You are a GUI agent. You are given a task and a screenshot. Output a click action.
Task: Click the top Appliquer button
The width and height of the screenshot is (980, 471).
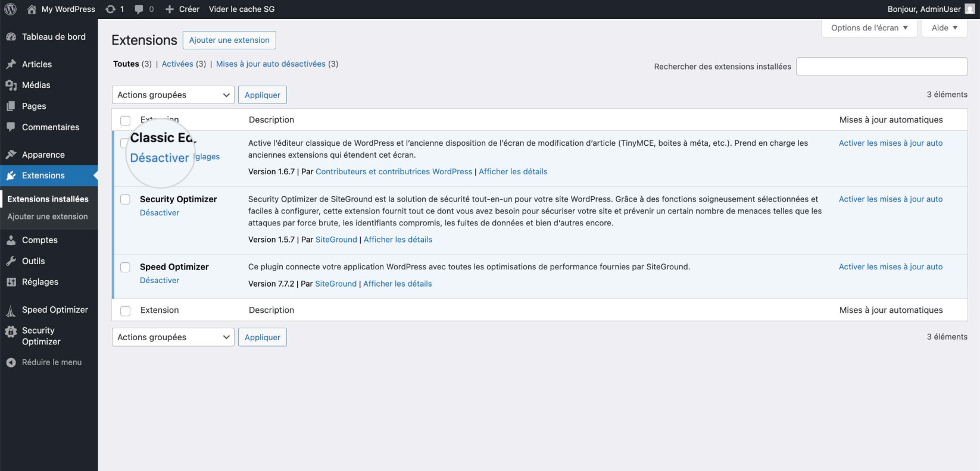pyautogui.click(x=263, y=95)
